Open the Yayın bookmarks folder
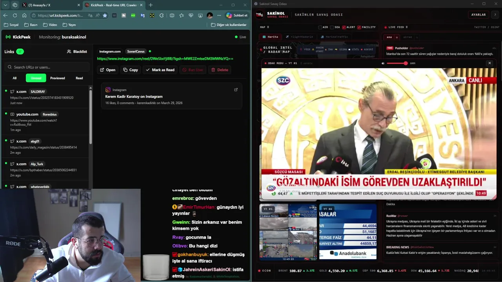The height and width of the screenshot is (282, 502). coord(69,25)
